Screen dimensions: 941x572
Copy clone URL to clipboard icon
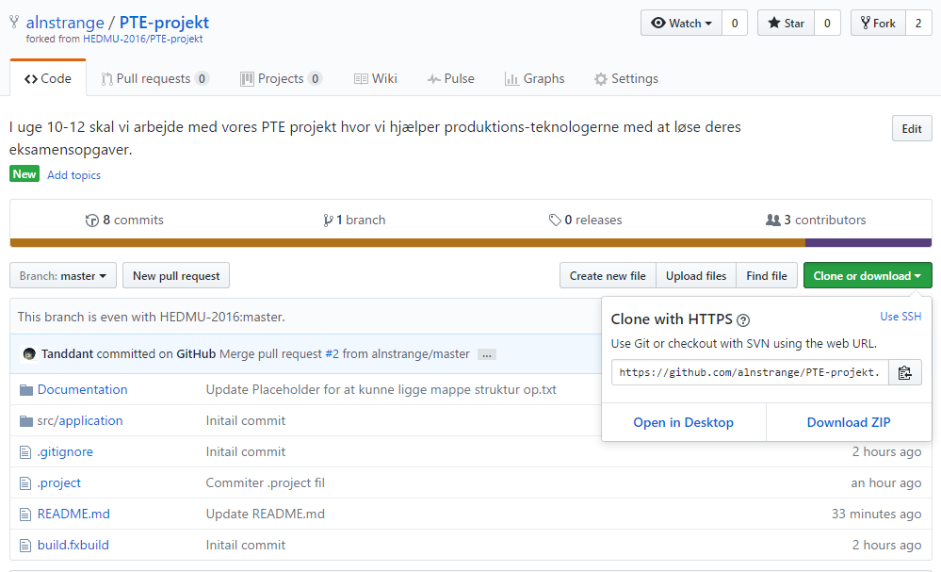coord(905,372)
